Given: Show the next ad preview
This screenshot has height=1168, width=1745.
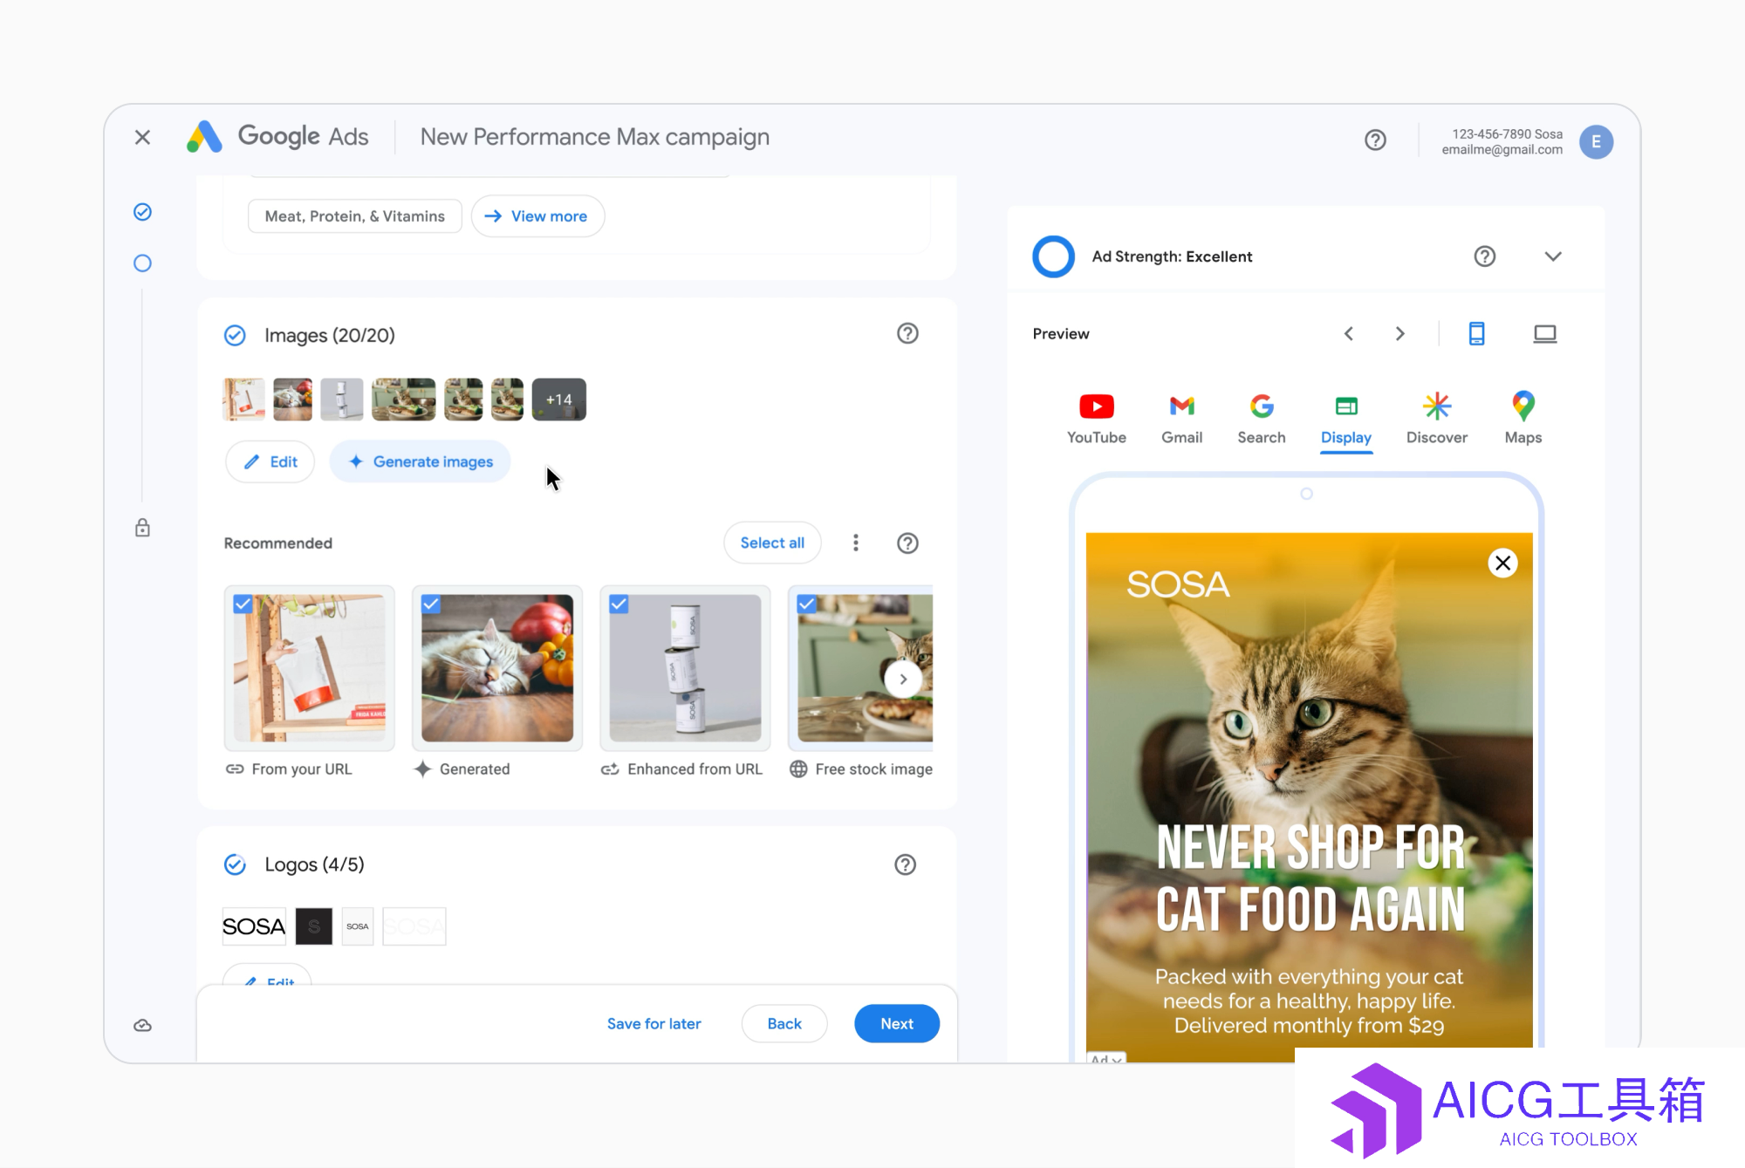Looking at the screenshot, I should click(x=1399, y=334).
